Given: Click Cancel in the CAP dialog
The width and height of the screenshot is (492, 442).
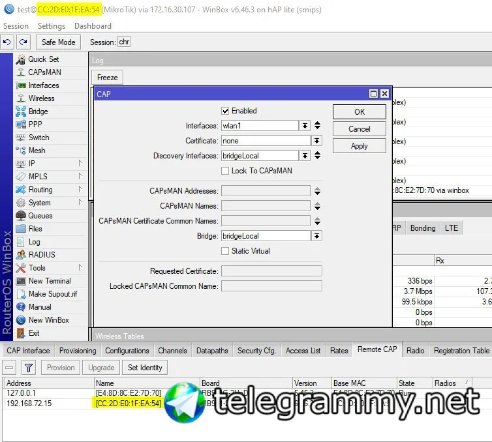Looking at the screenshot, I should [x=360, y=129].
